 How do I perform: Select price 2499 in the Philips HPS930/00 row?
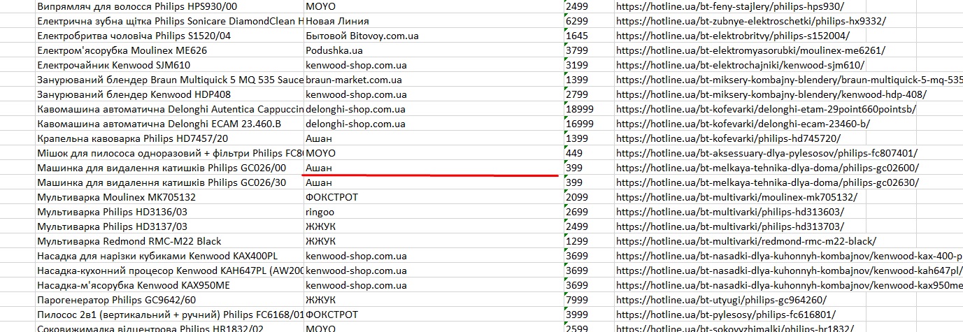click(x=589, y=6)
